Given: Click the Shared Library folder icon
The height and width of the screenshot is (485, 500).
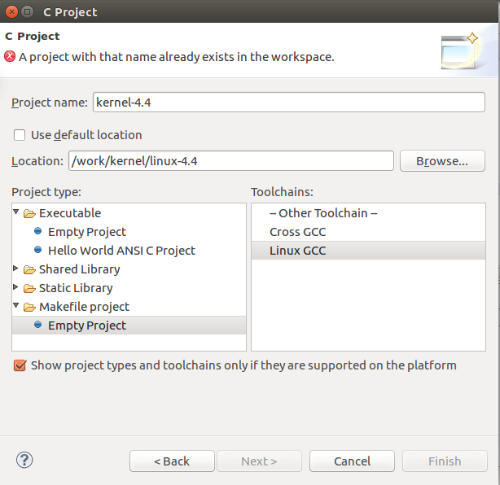Looking at the screenshot, I should pos(29,270).
